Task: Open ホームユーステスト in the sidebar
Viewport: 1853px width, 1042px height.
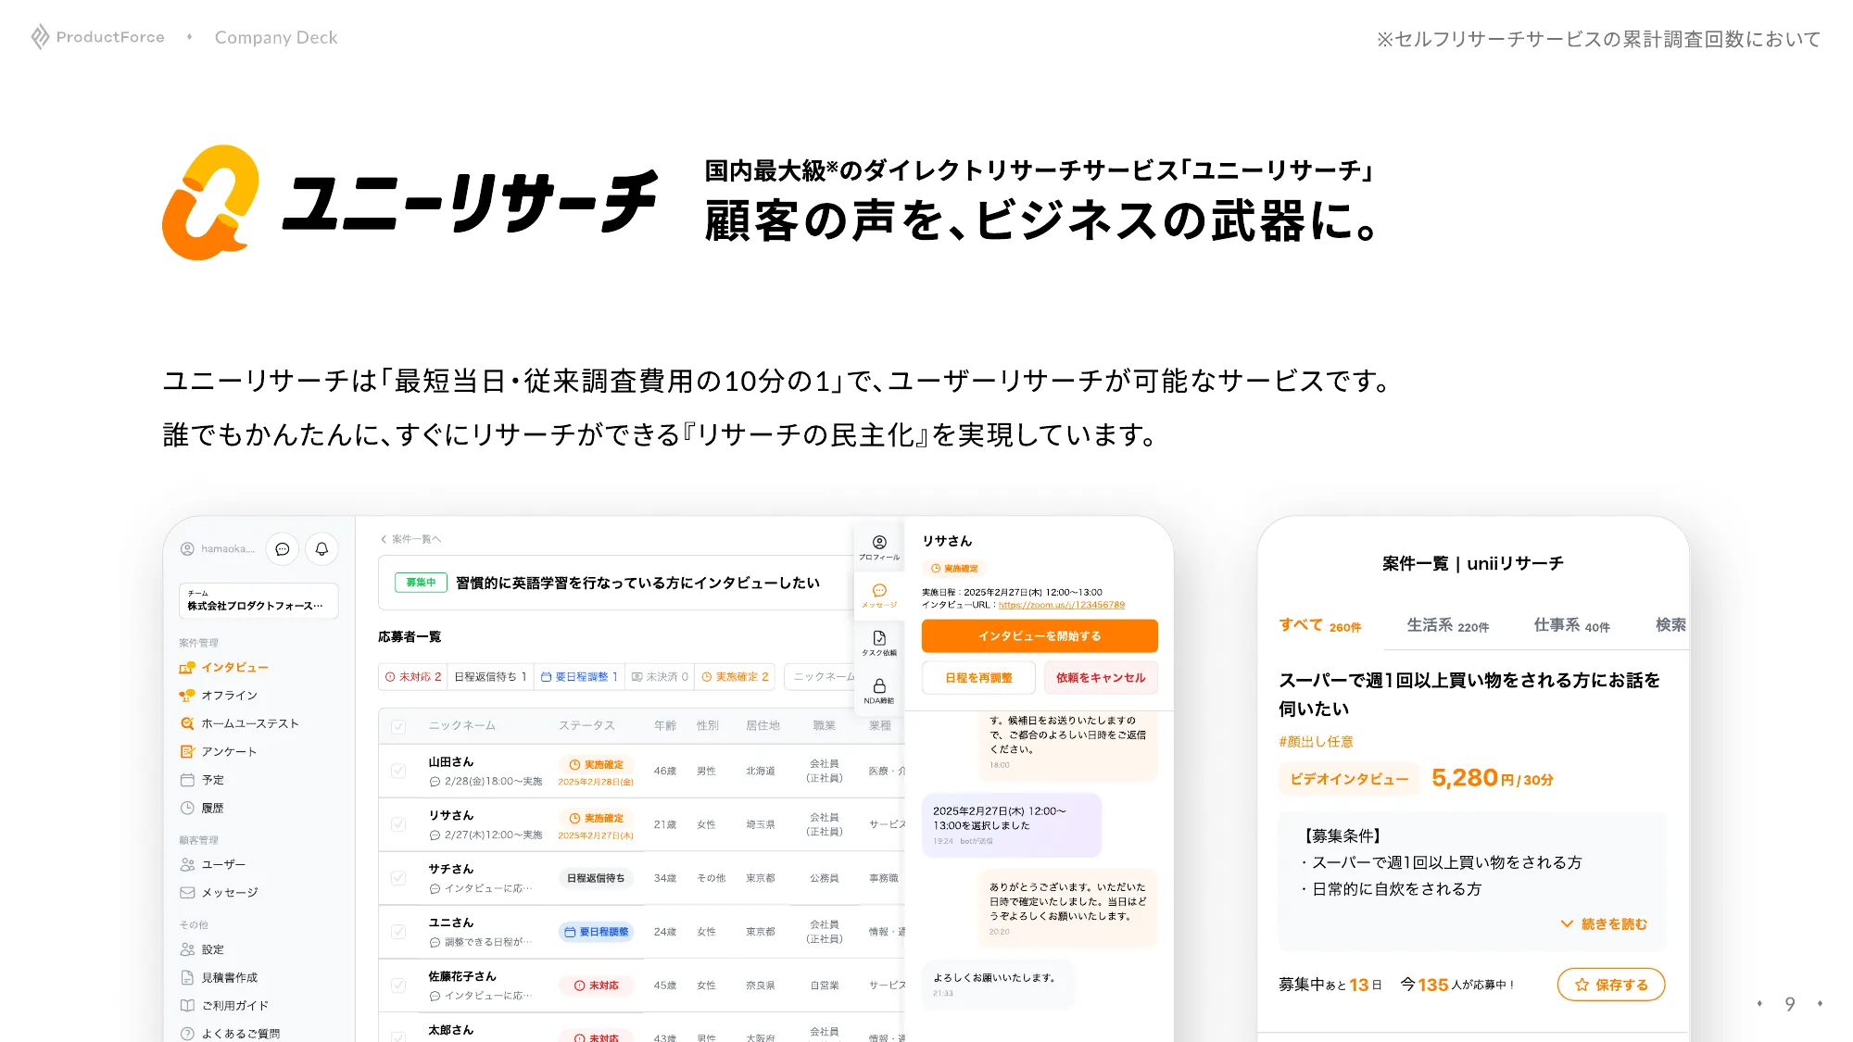Action: (x=249, y=723)
